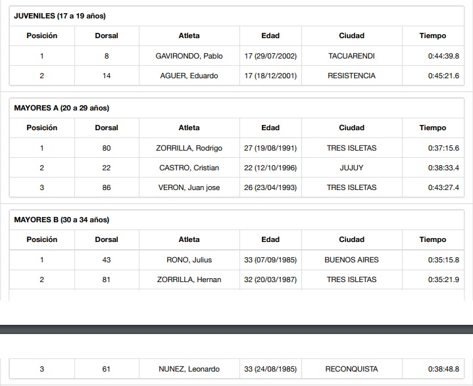
Task: Click the Ciudad header in the JUVENILES table
Action: tap(351, 36)
